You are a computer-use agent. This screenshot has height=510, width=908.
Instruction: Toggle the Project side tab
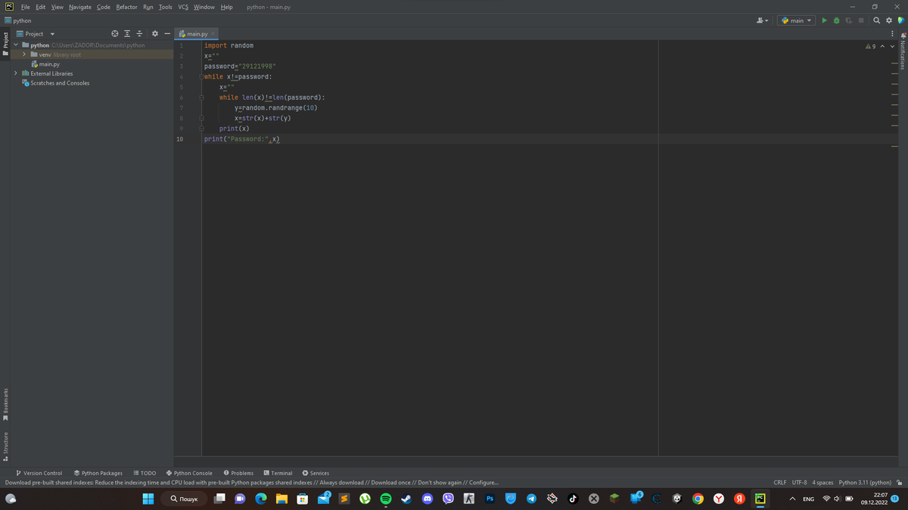(x=5, y=43)
